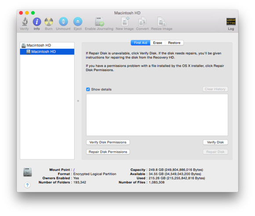Switch to the First Aid tab

(141, 43)
